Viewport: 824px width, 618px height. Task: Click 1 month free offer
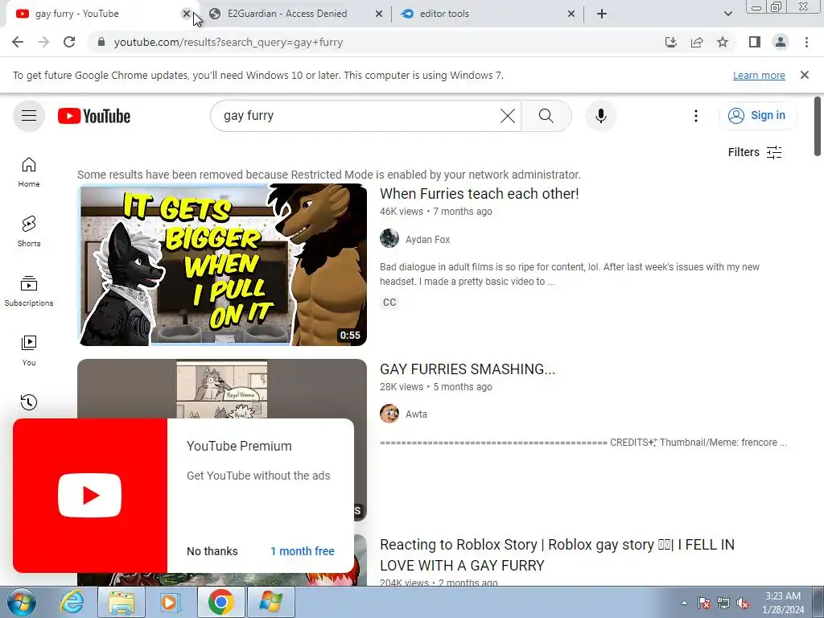pyautogui.click(x=303, y=551)
